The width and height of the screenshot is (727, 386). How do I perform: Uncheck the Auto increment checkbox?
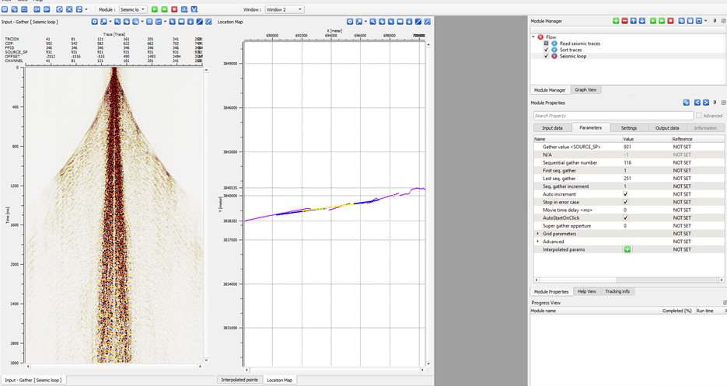626,194
